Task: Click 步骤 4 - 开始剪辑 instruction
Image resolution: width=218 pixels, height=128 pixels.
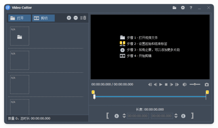Action: click(139, 56)
